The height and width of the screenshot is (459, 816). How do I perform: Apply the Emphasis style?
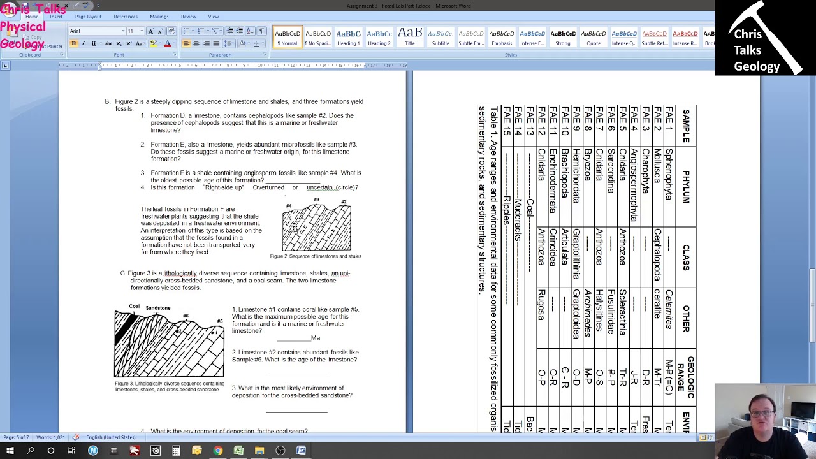(x=501, y=38)
